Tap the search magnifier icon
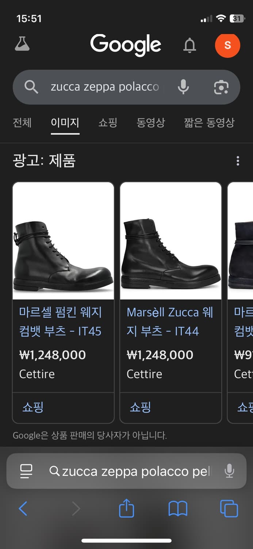 click(x=31, y=87)
